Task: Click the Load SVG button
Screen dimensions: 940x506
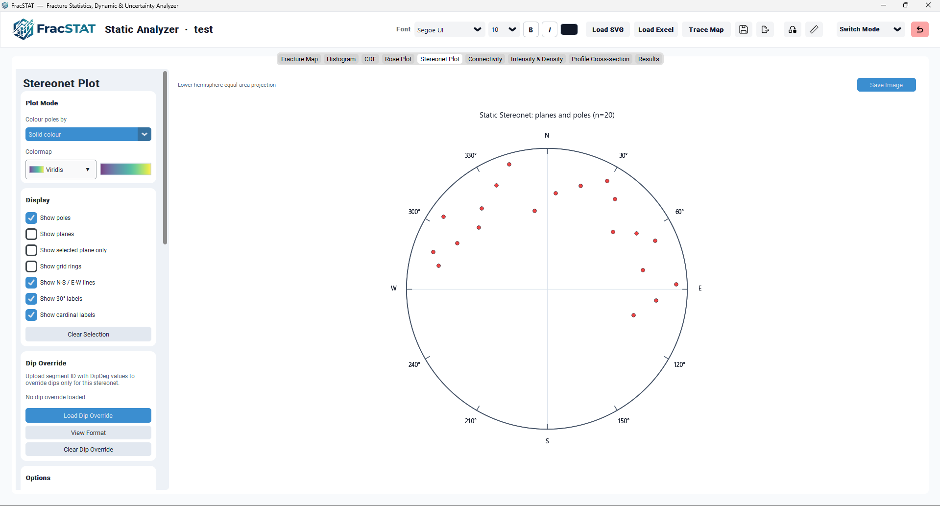Action: 608,29
